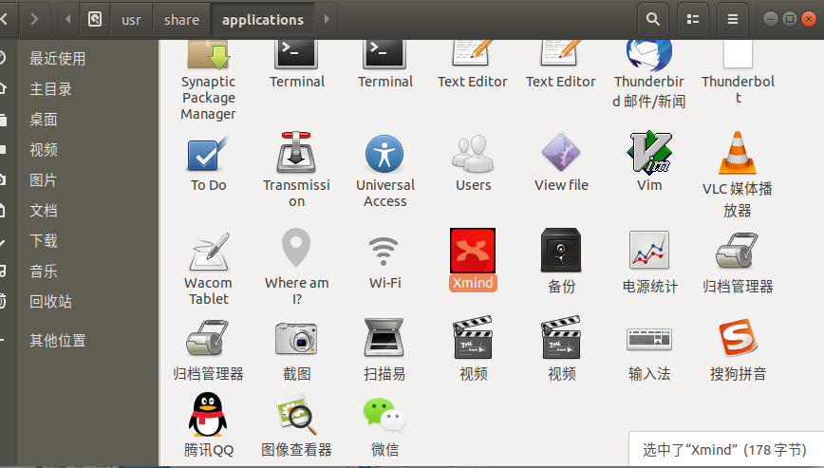Select the Universal Access icon

[x=384, y=154]
